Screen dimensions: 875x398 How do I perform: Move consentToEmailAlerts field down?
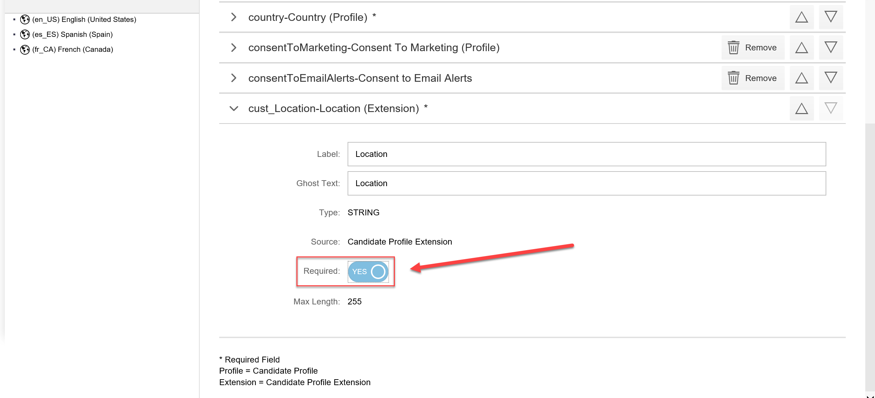pyautogui.click(x=831, y=78)
